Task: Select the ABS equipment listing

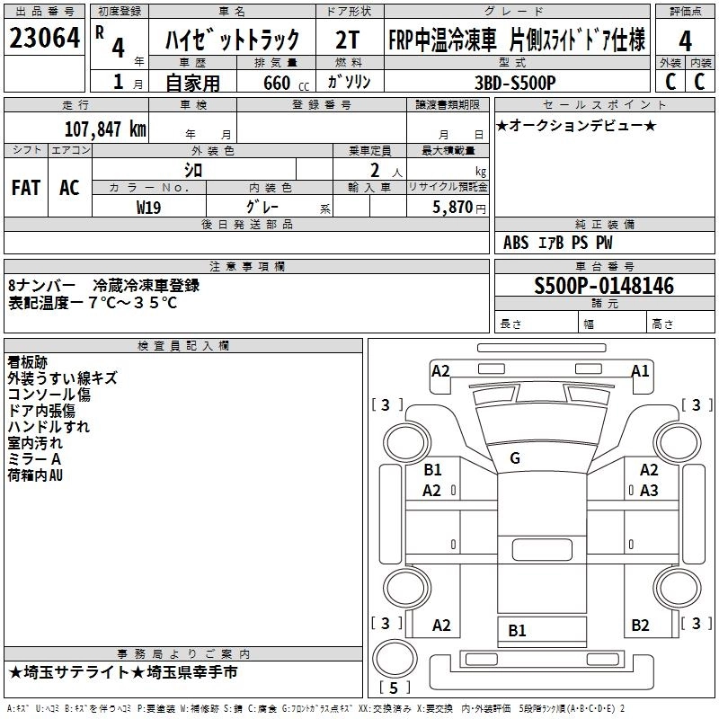Action: click(x=516, y=243)
